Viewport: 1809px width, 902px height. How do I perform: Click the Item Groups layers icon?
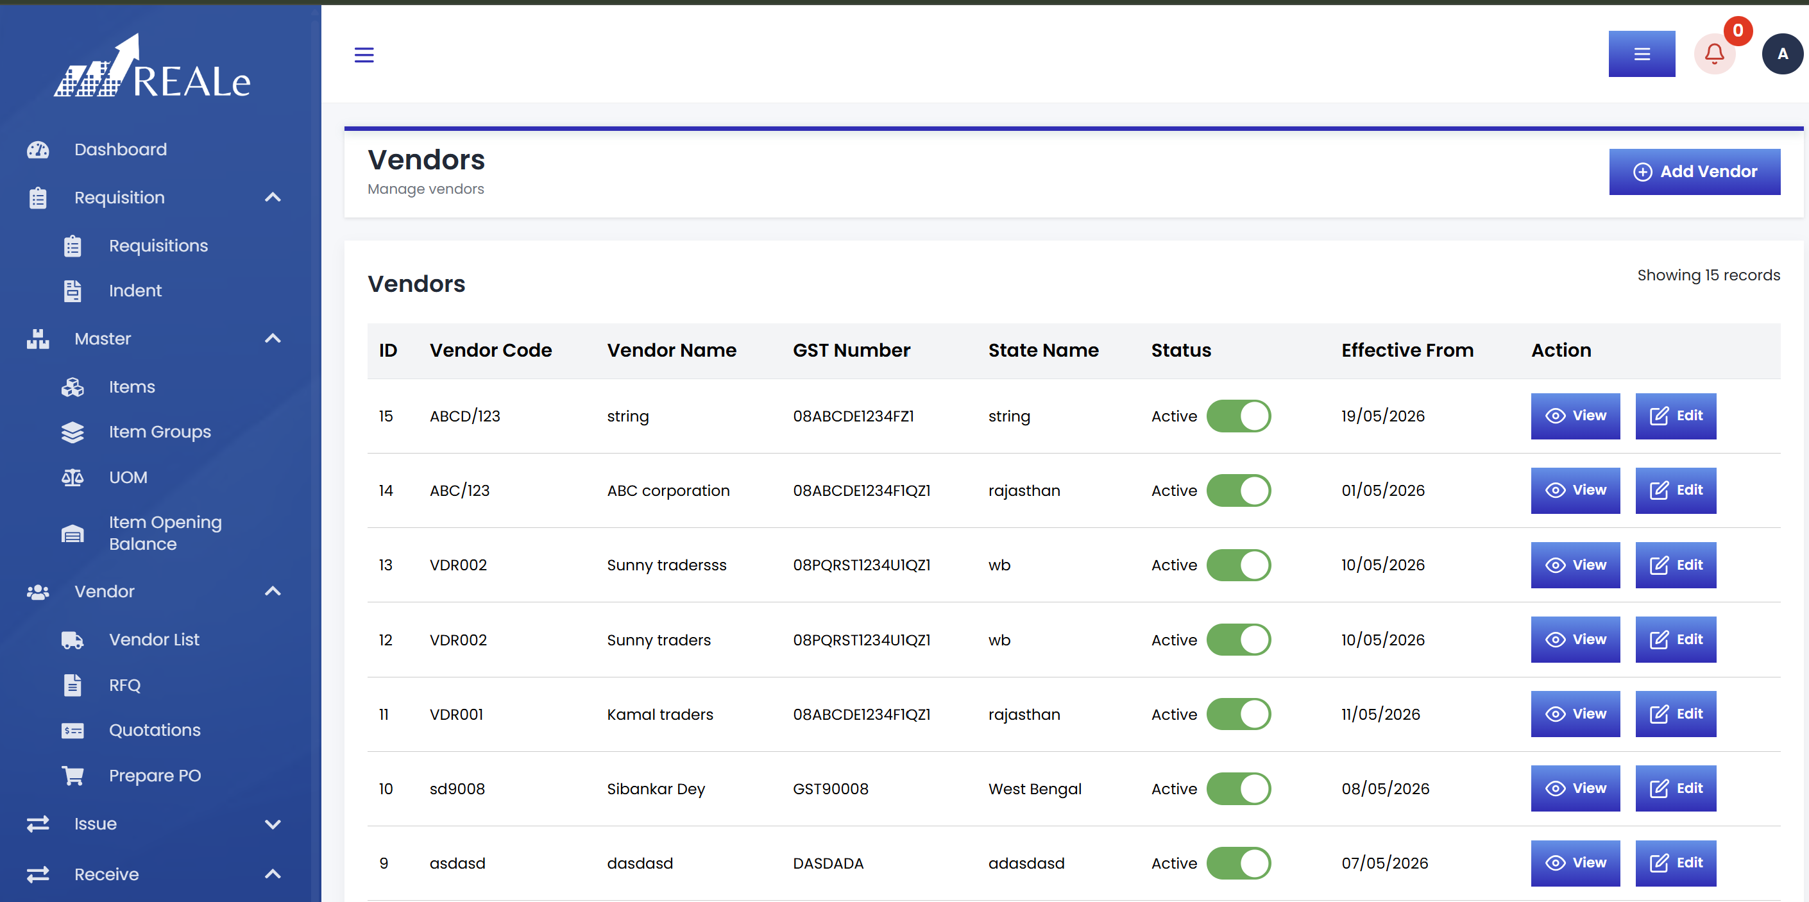(72, 432)
